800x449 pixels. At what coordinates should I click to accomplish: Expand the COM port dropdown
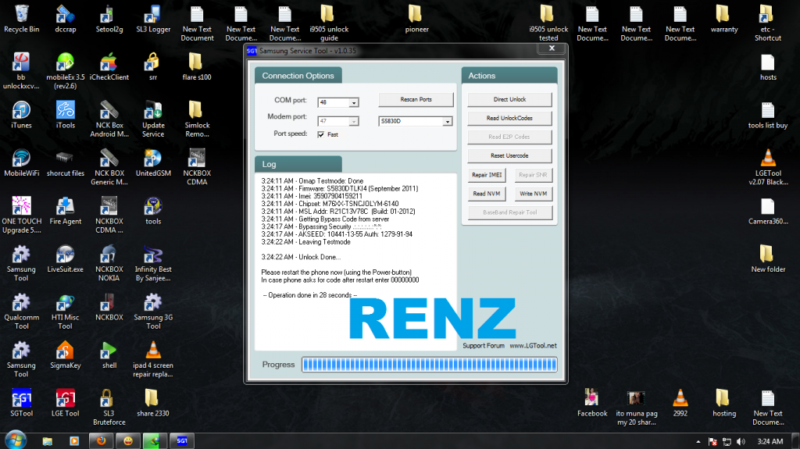pyautogui.click(x=354, y=102)
